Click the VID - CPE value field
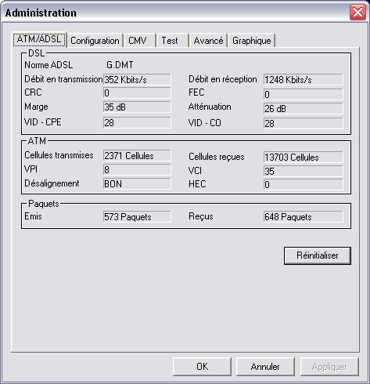Image resolution: width=370 pixels, height=384 pixels. click(137, 122)
